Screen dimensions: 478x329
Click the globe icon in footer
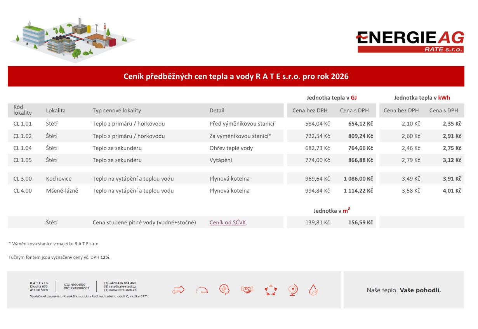[x=292, y=289]
